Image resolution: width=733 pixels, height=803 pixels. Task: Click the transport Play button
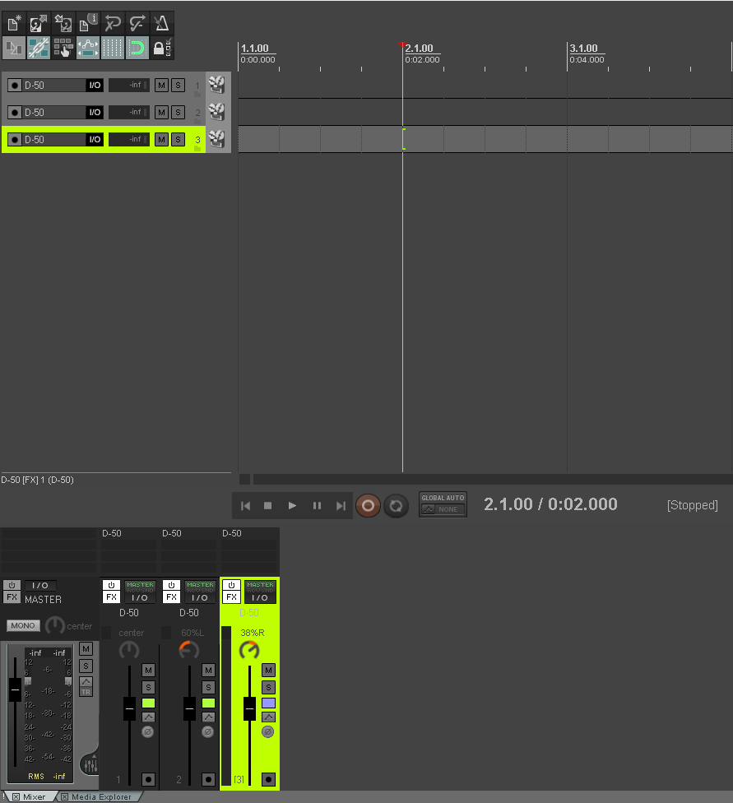[x=292, y=506]
